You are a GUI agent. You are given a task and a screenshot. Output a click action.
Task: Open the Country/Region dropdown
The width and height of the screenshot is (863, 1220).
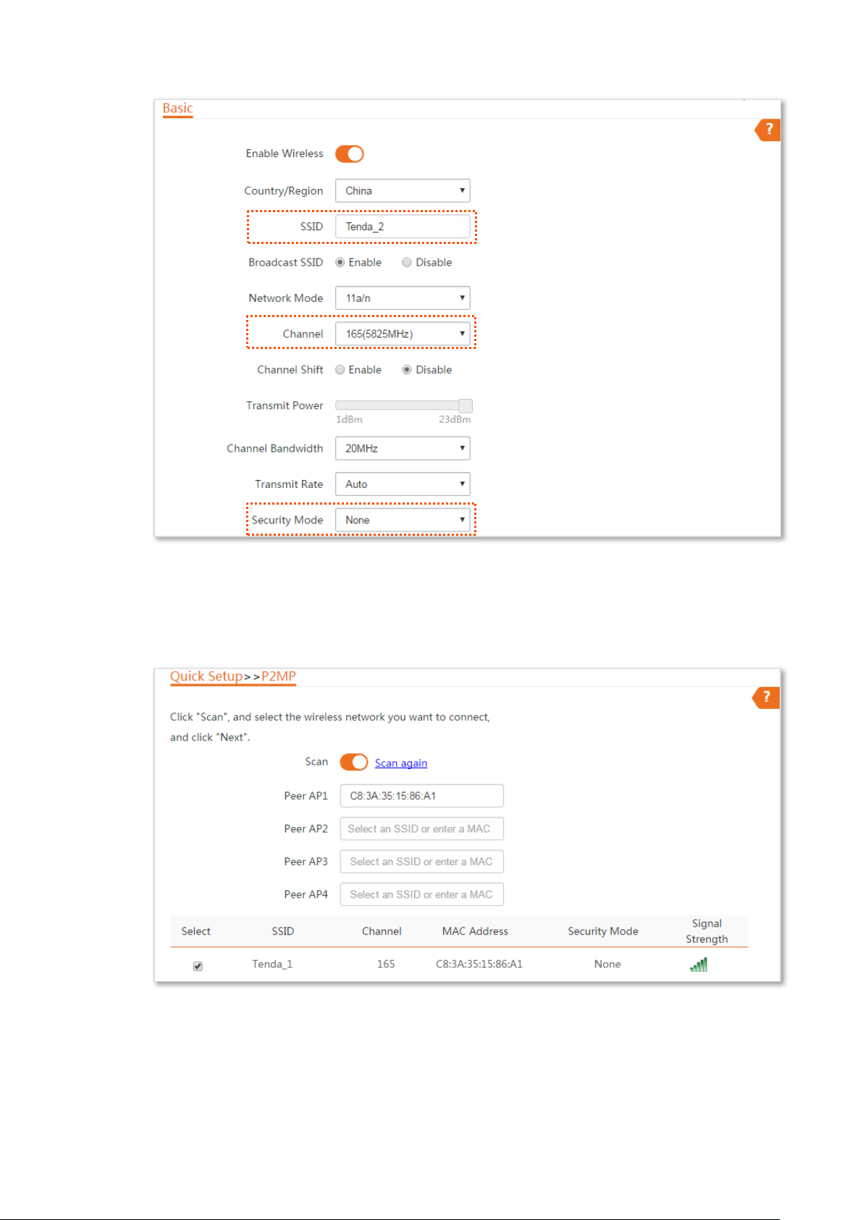pos(403,191)
